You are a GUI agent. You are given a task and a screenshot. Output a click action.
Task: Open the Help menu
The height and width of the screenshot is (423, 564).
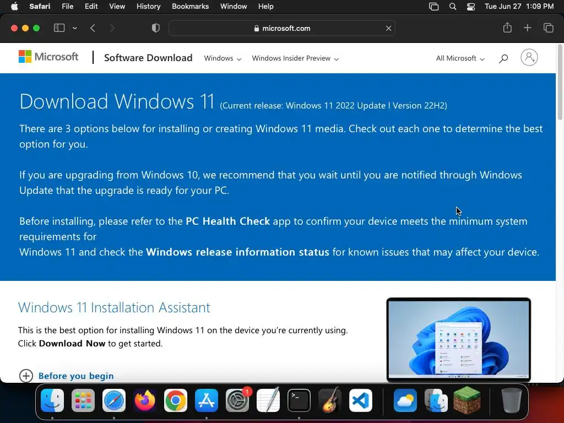coord(266,7)
